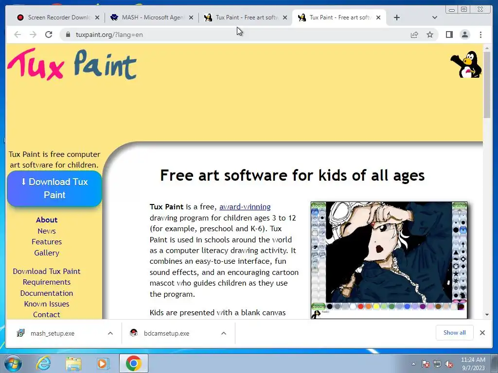Launch Internet Explorer from taskbar
This screenshot has height=373, width=498.
pyautogui.click(x=43, y=363)
